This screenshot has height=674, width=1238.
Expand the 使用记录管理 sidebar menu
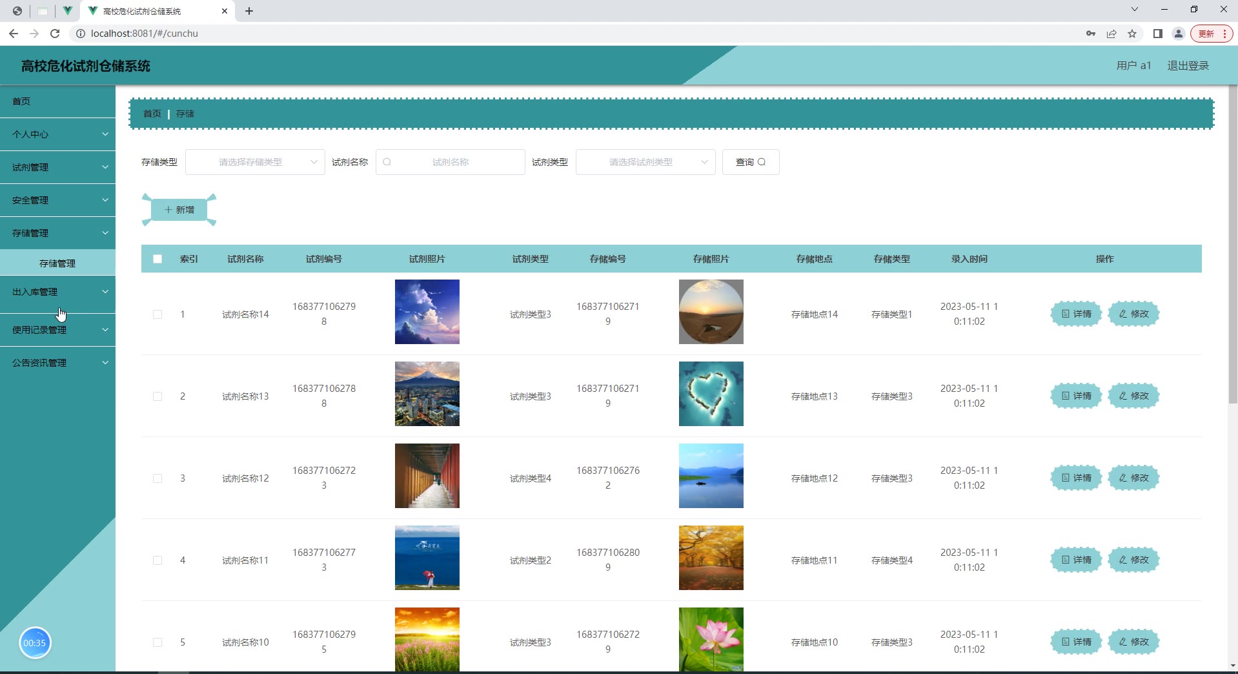click(x=57, y=330)
